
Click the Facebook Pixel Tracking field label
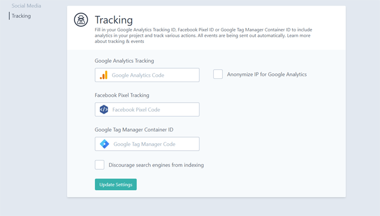coord(122,95)
